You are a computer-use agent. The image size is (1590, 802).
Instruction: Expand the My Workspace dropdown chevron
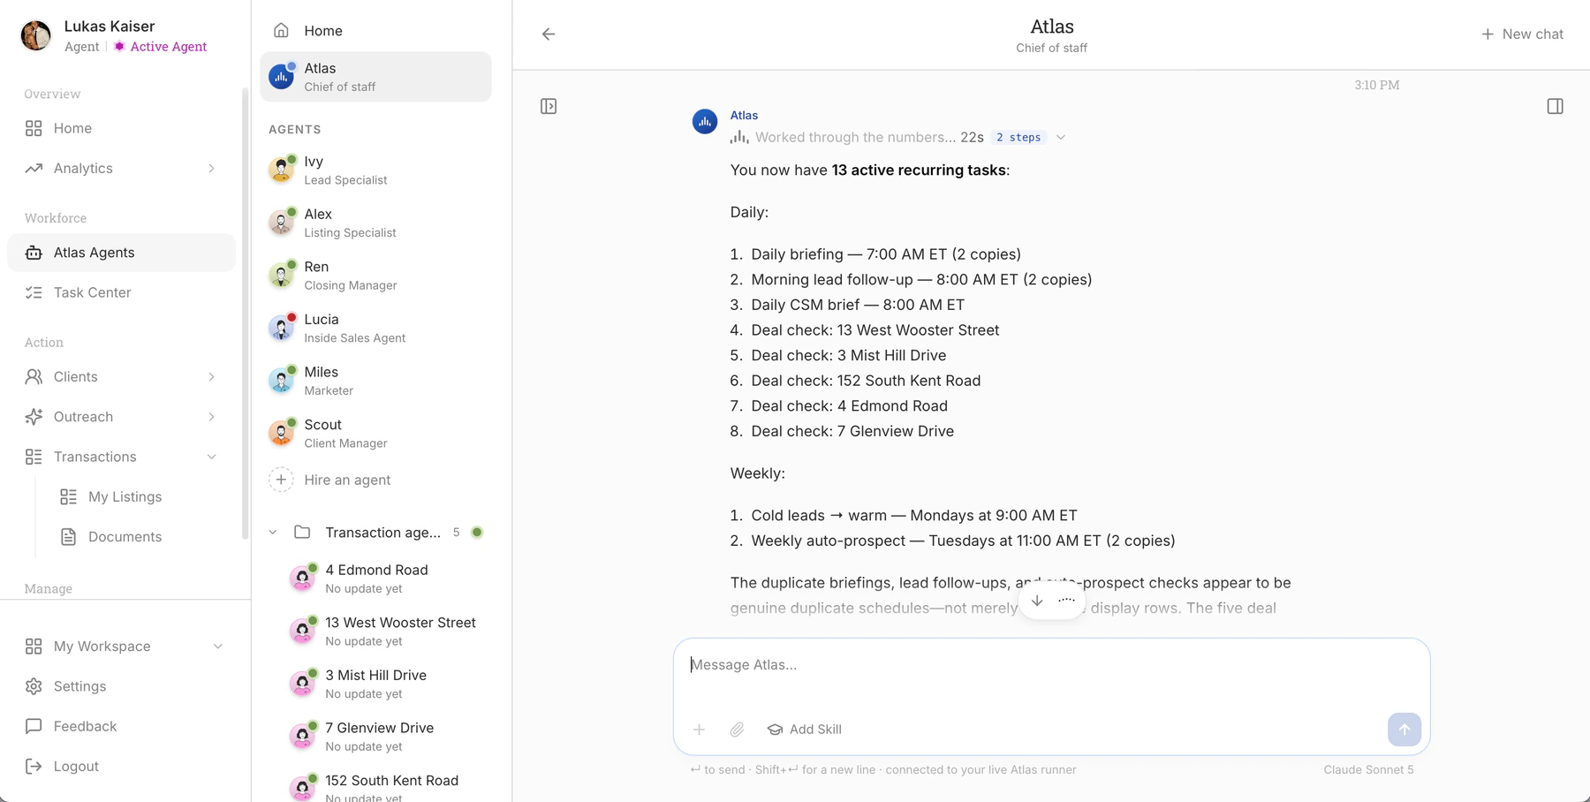(x=218, y=647)
